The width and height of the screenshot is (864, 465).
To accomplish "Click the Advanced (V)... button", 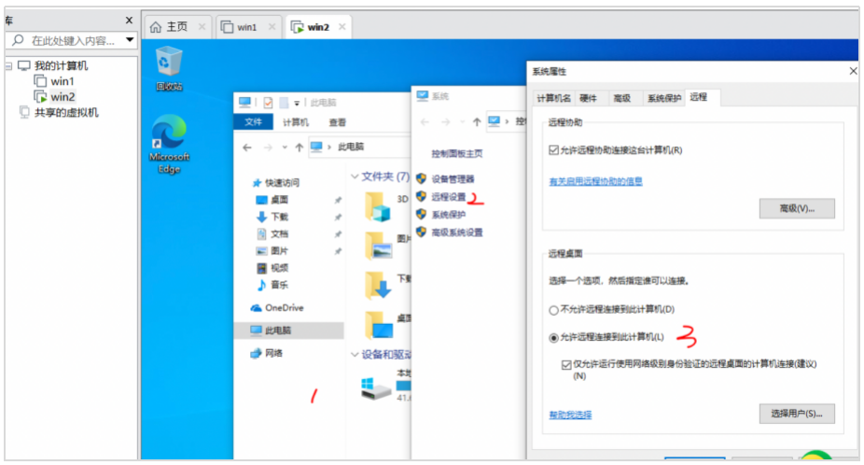I will coord(796,208).
